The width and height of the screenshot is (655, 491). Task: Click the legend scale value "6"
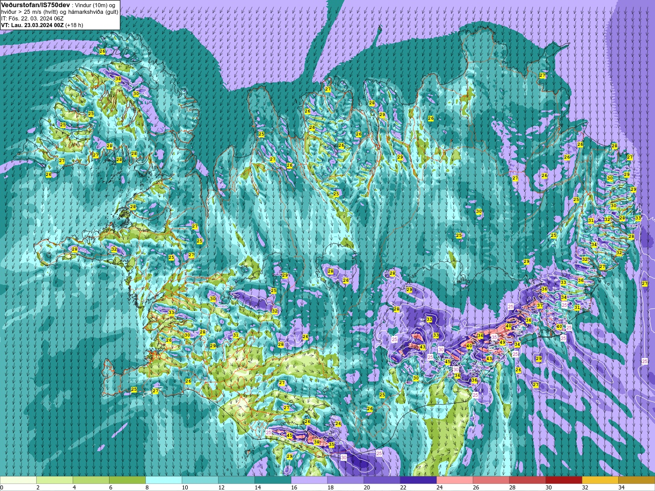(111, 488)
